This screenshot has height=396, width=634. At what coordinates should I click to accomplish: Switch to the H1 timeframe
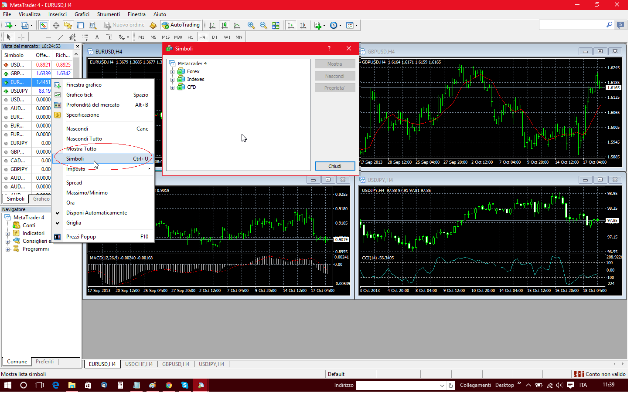click(190, 37)
